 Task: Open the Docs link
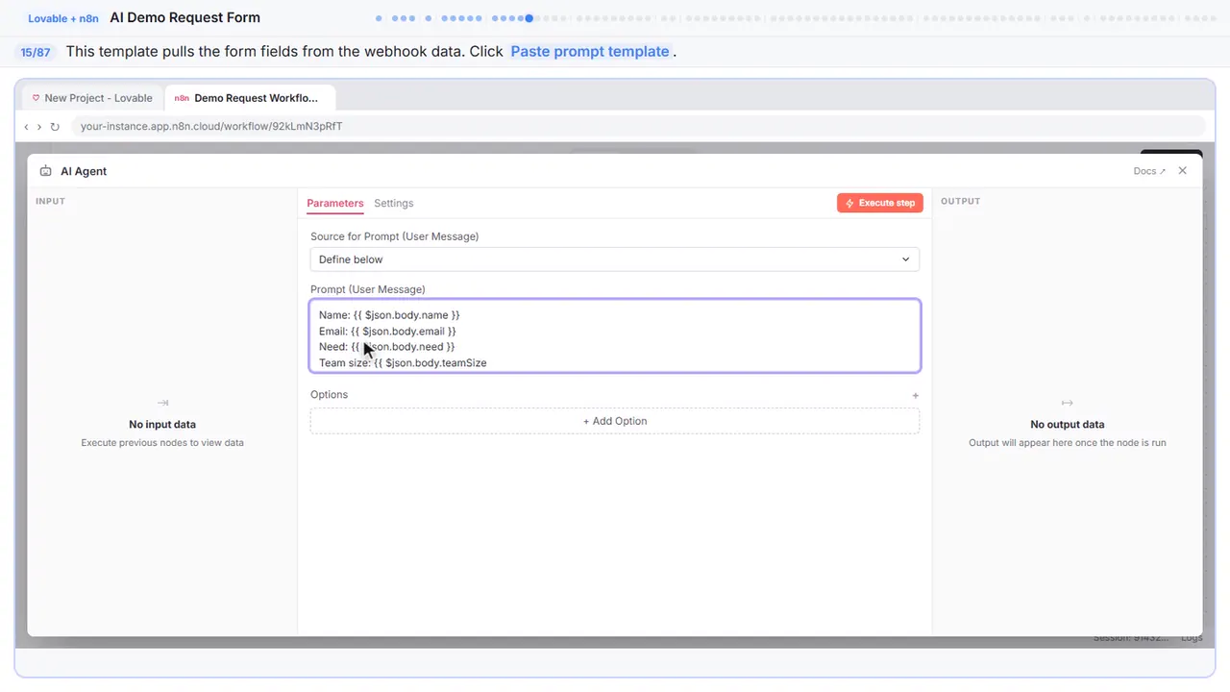(1149, 171)
